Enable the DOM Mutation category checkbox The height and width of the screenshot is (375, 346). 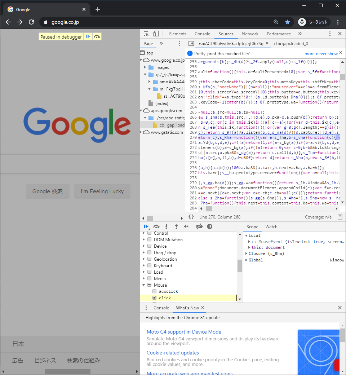point(150,239)
